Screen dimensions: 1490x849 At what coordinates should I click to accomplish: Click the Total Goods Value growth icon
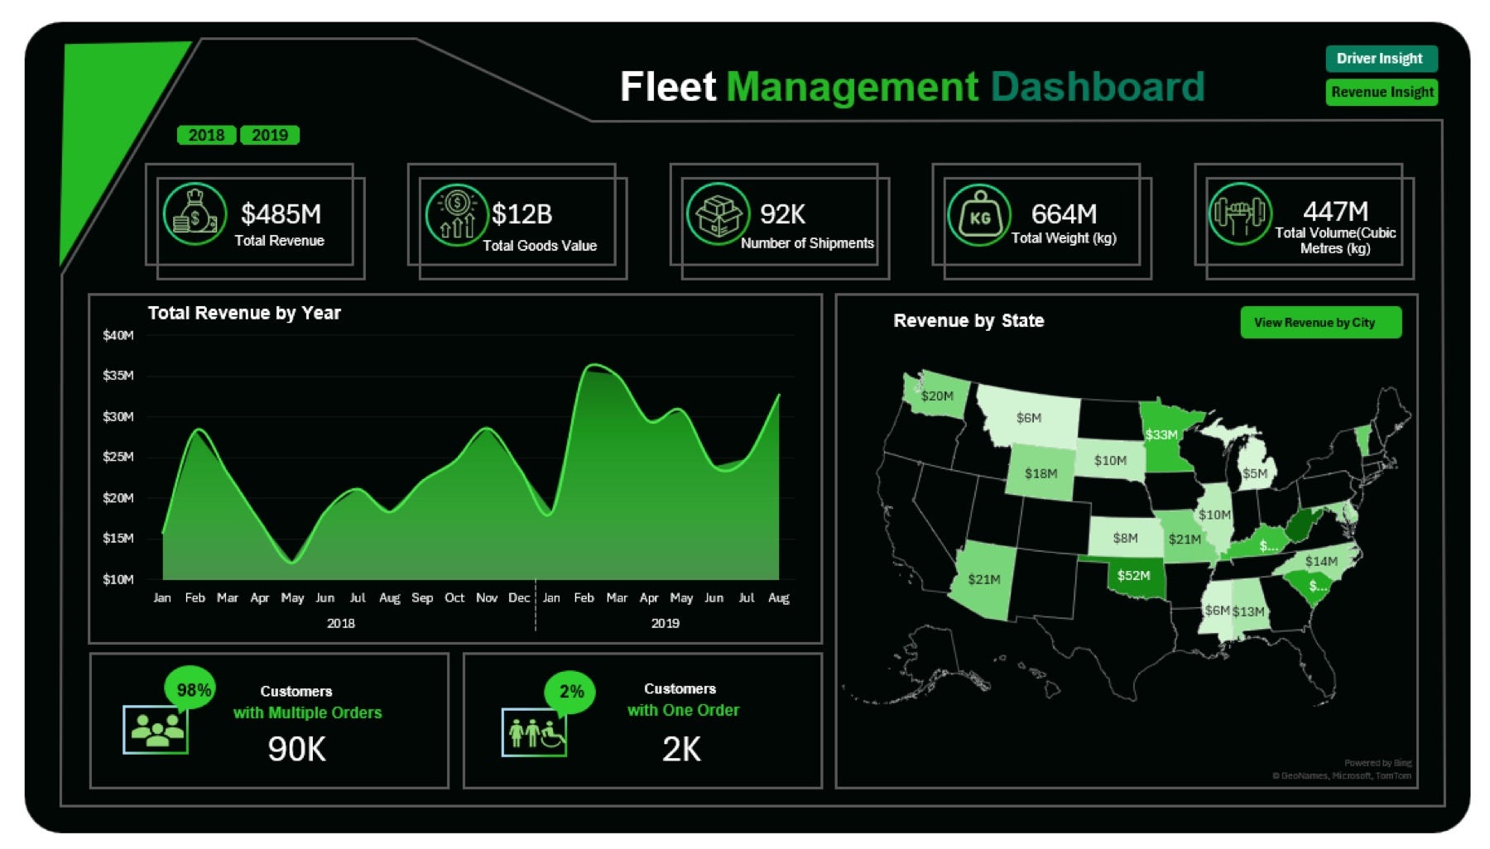tap(457, 214)
